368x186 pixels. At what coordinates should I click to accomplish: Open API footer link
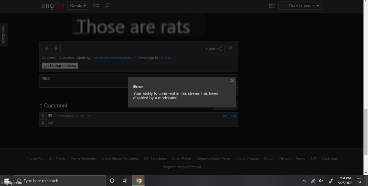click(x=313, y=158)
